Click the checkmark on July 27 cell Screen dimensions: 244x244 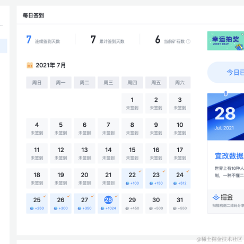pos(92,196)
